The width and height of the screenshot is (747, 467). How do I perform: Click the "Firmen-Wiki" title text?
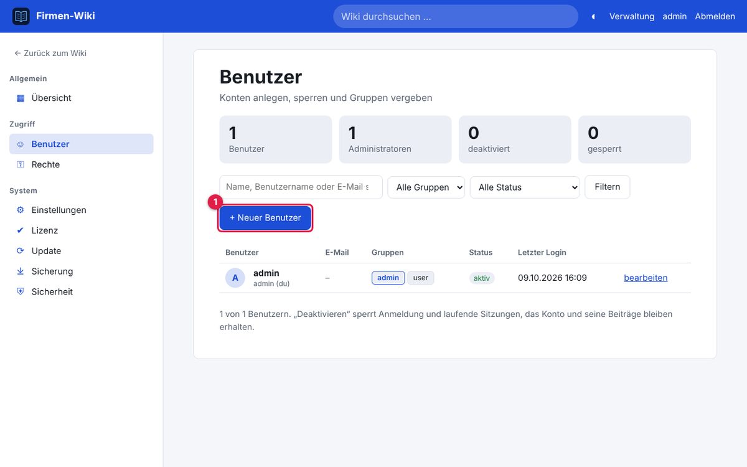coord(66,16)
